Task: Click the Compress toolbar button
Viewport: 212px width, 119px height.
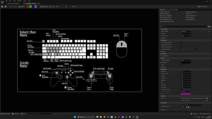Action: point(13,7)
